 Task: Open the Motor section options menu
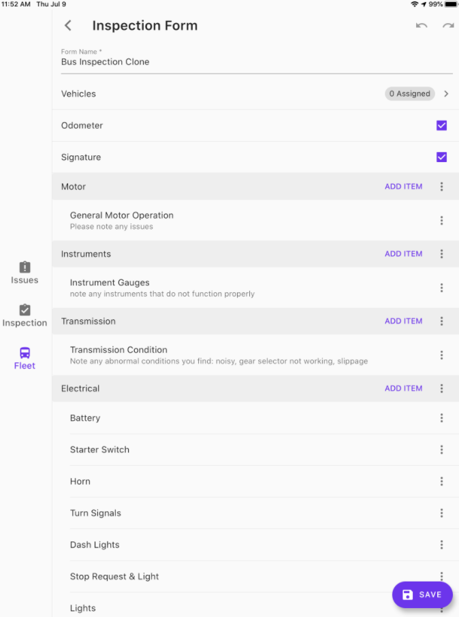tap(441, 187)
